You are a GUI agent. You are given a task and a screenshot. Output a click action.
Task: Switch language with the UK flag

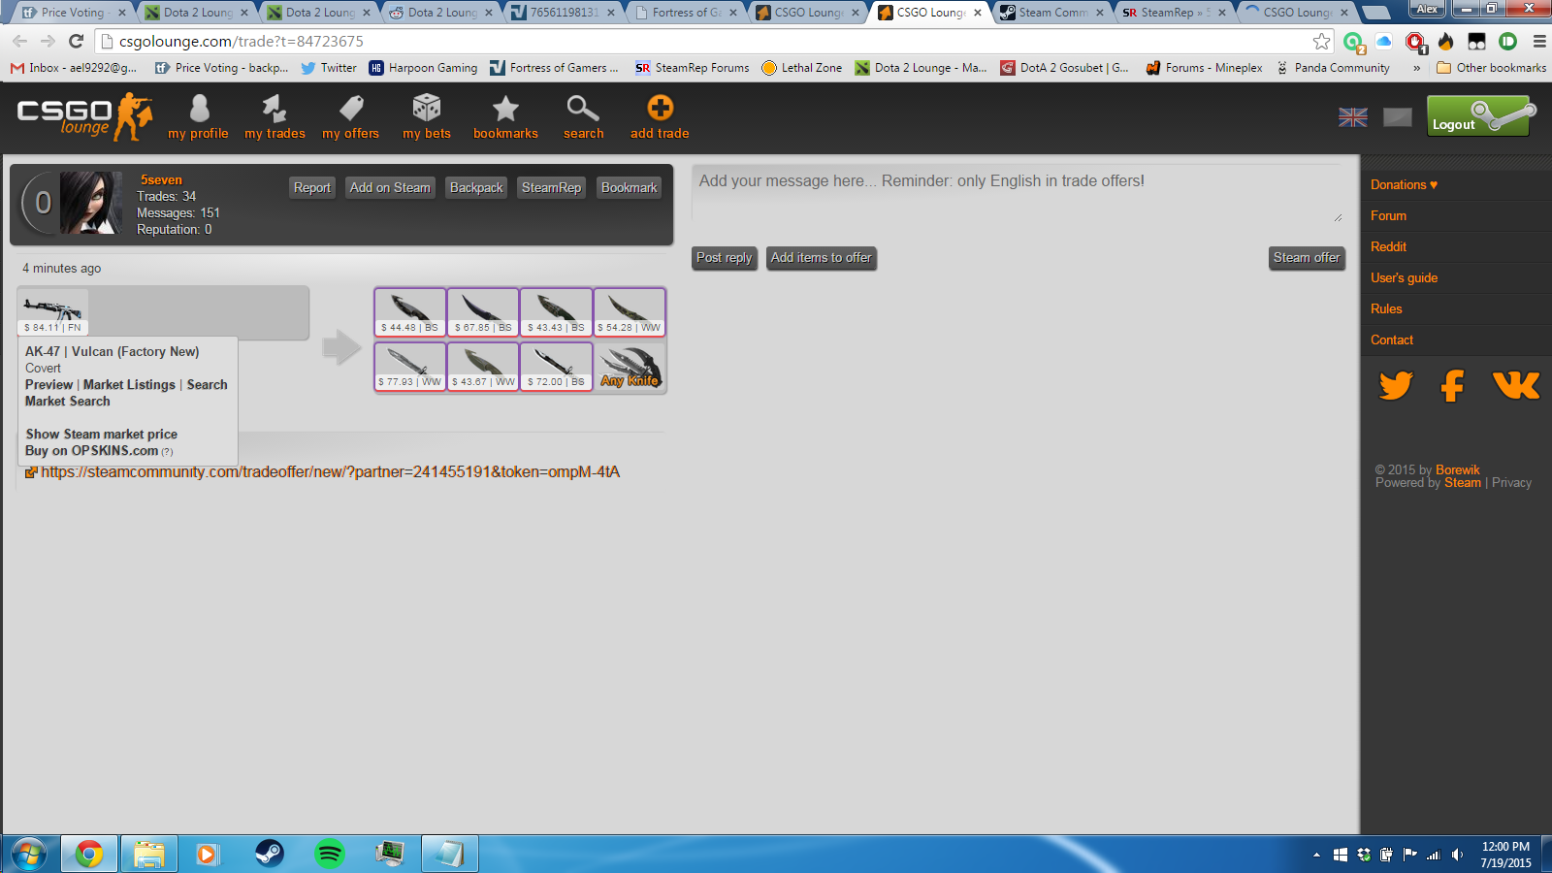[1352, 117]
